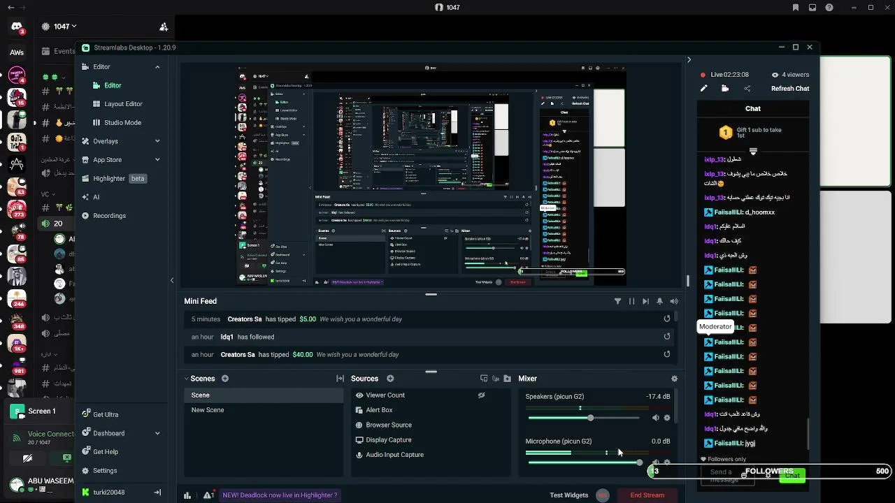This screenshot has height=503, width=895.
Task: Toggle Discord screen share button
Action: [66, 458]
